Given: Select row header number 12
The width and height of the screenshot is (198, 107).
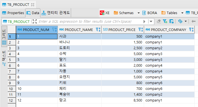Looking at the screenshot, I should [12, 100].
